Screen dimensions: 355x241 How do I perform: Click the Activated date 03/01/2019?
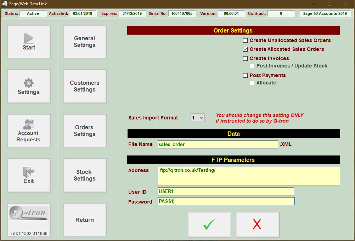point(83,13)
